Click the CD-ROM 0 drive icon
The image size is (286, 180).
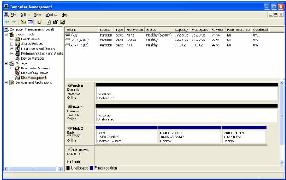coord(70,150)
